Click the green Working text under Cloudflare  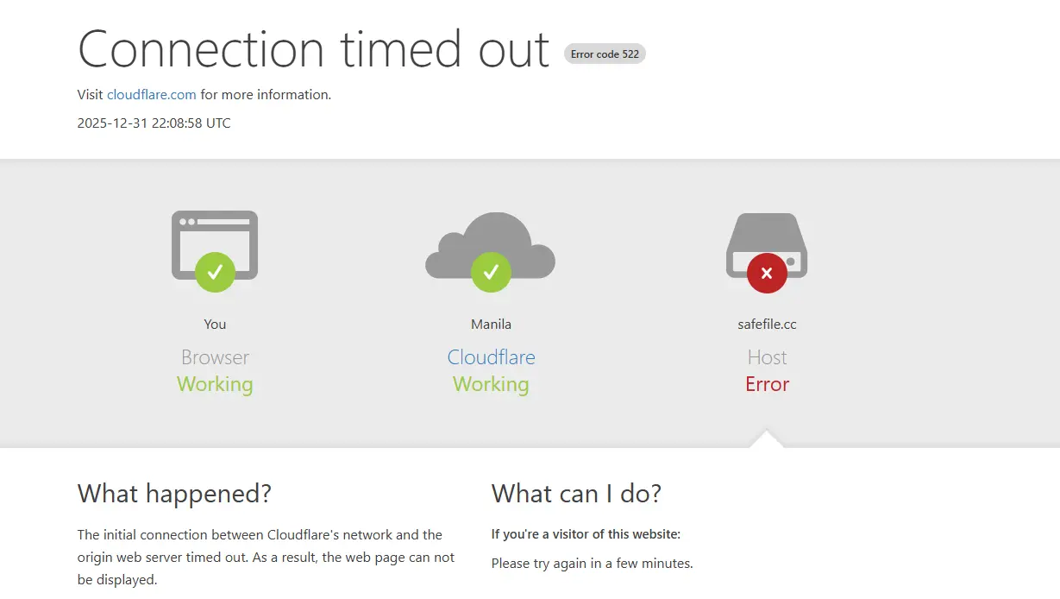(491, 384)
